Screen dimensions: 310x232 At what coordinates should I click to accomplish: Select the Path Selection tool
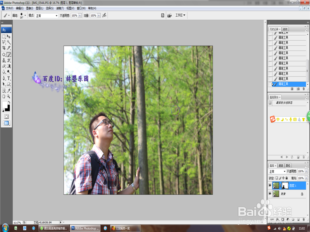click(4, 84)
